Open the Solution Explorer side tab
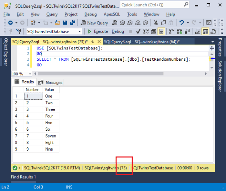Image resolution: width=226 pixels, height=191 pixels. [x=220, y=76]
